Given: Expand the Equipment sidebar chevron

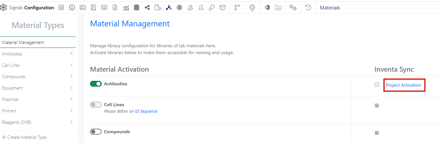Looking at the screenshot, I should click(x=71, y=88).
